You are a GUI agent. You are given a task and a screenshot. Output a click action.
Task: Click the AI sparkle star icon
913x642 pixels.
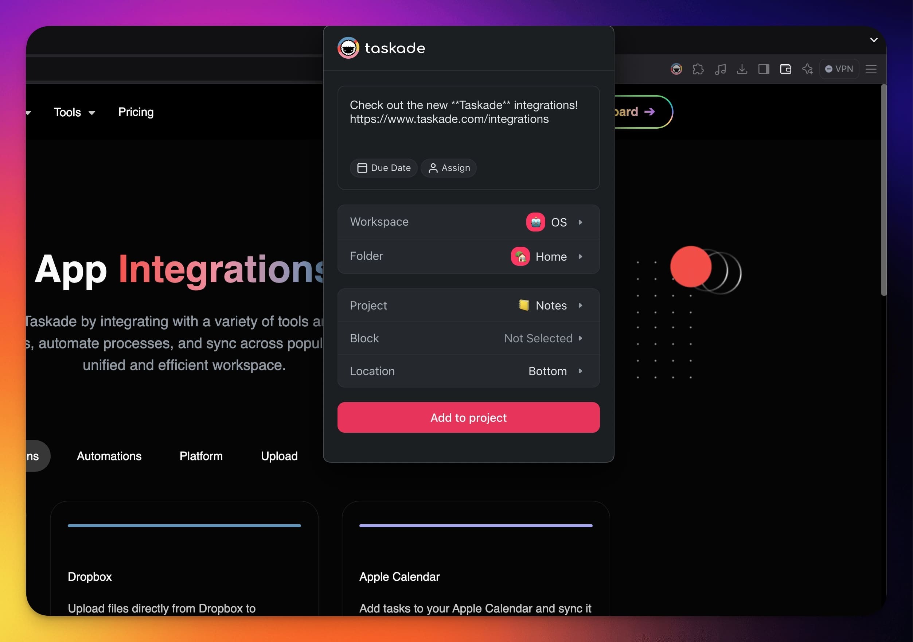(807, 69)
